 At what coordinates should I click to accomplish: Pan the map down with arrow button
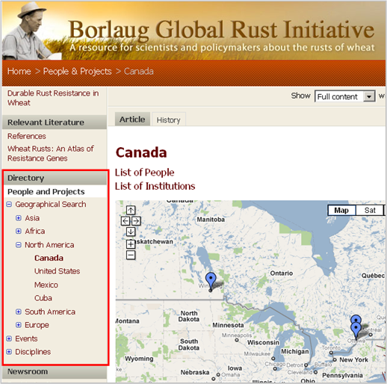point(131,232)
